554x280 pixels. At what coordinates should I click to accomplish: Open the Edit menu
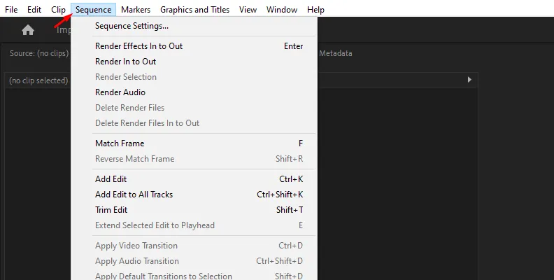click(34, 10)
